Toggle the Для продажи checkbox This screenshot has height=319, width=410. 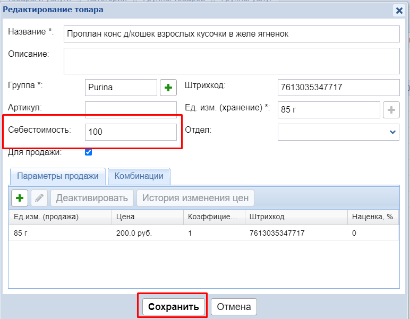[89, 152]
